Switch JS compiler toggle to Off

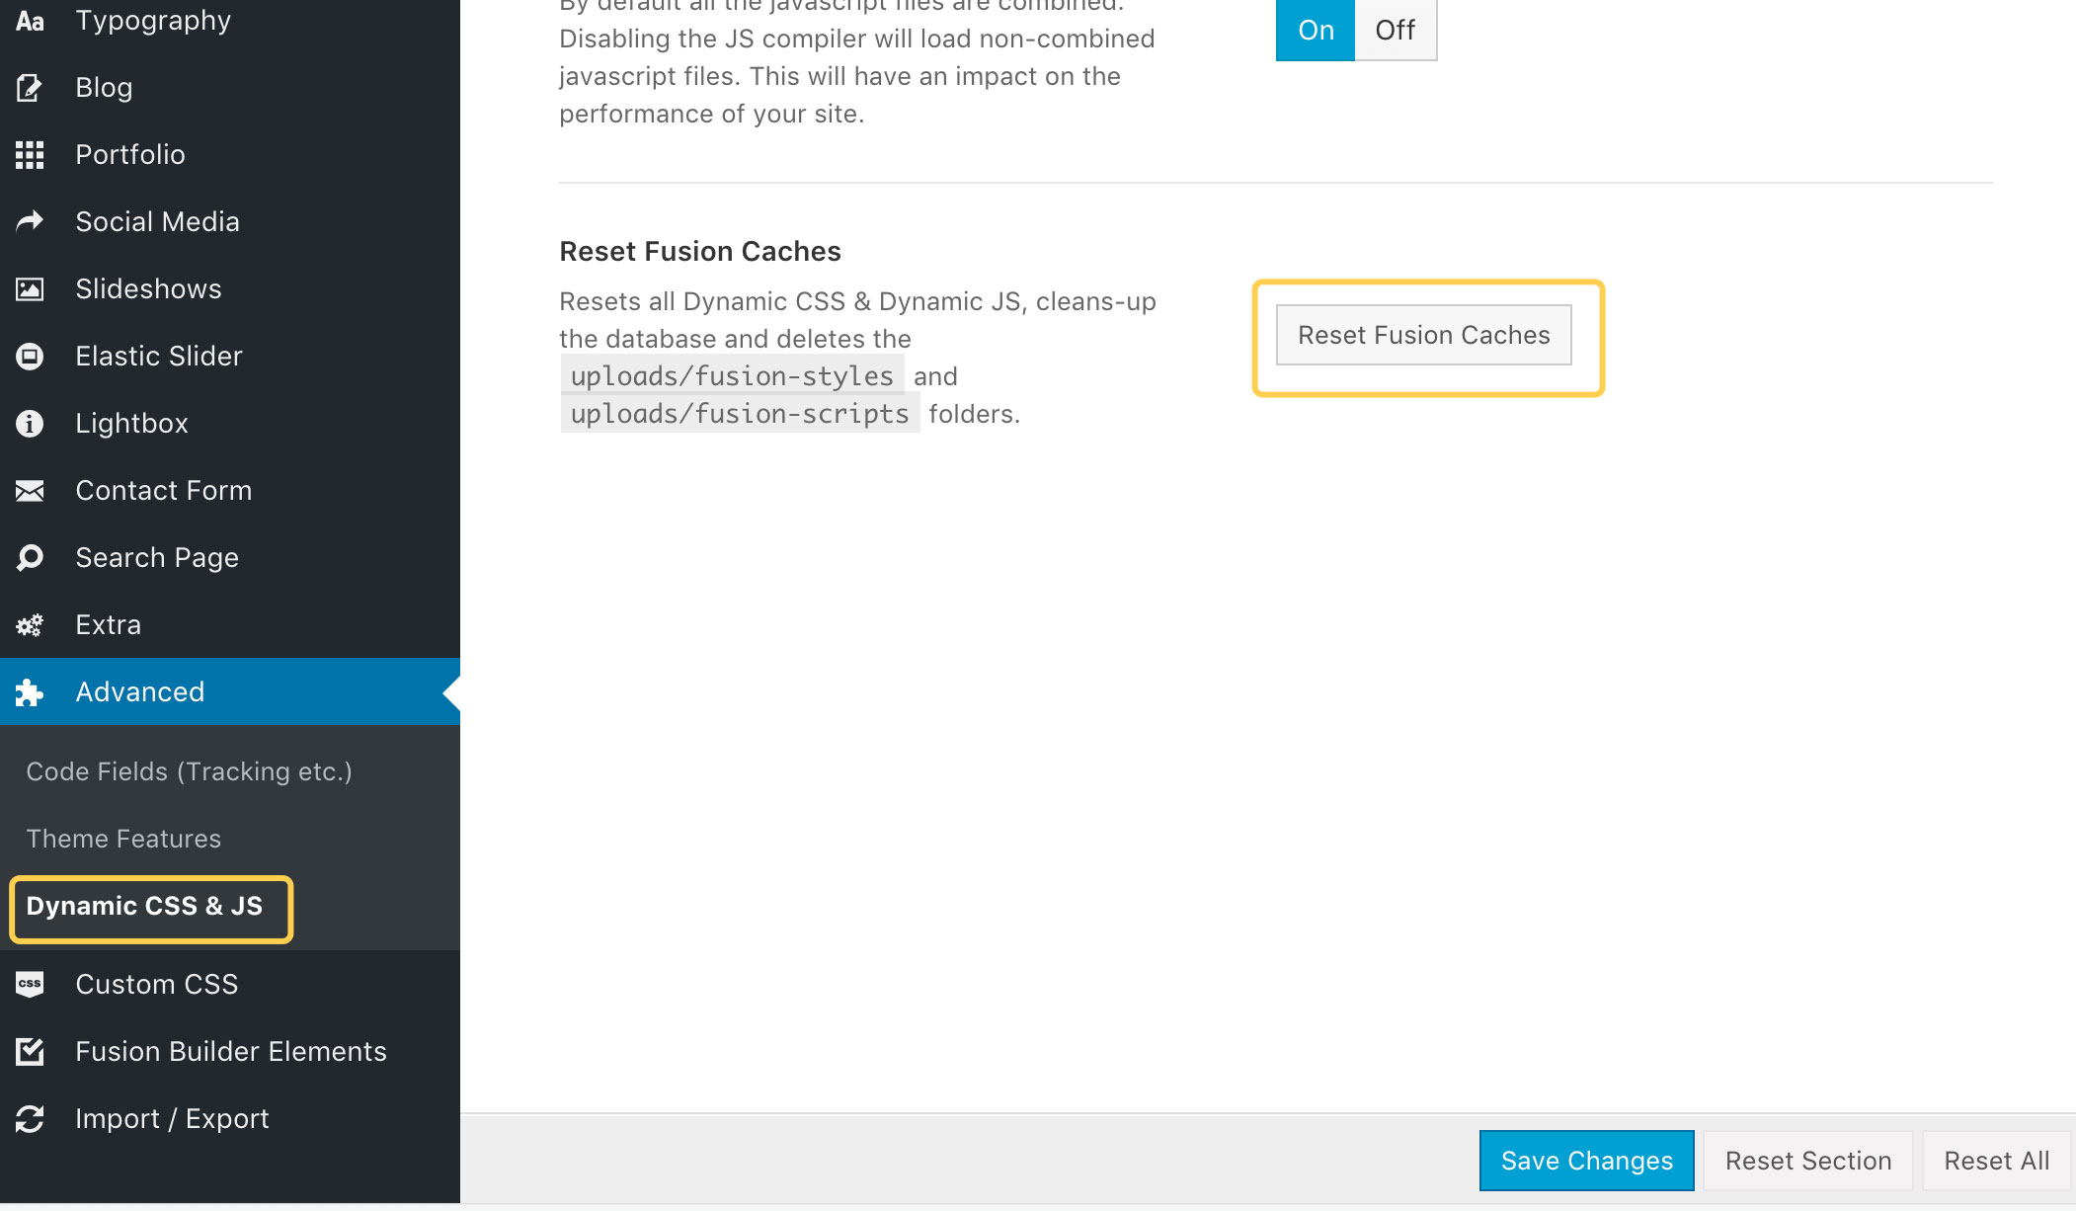[x=1396, y=30]
